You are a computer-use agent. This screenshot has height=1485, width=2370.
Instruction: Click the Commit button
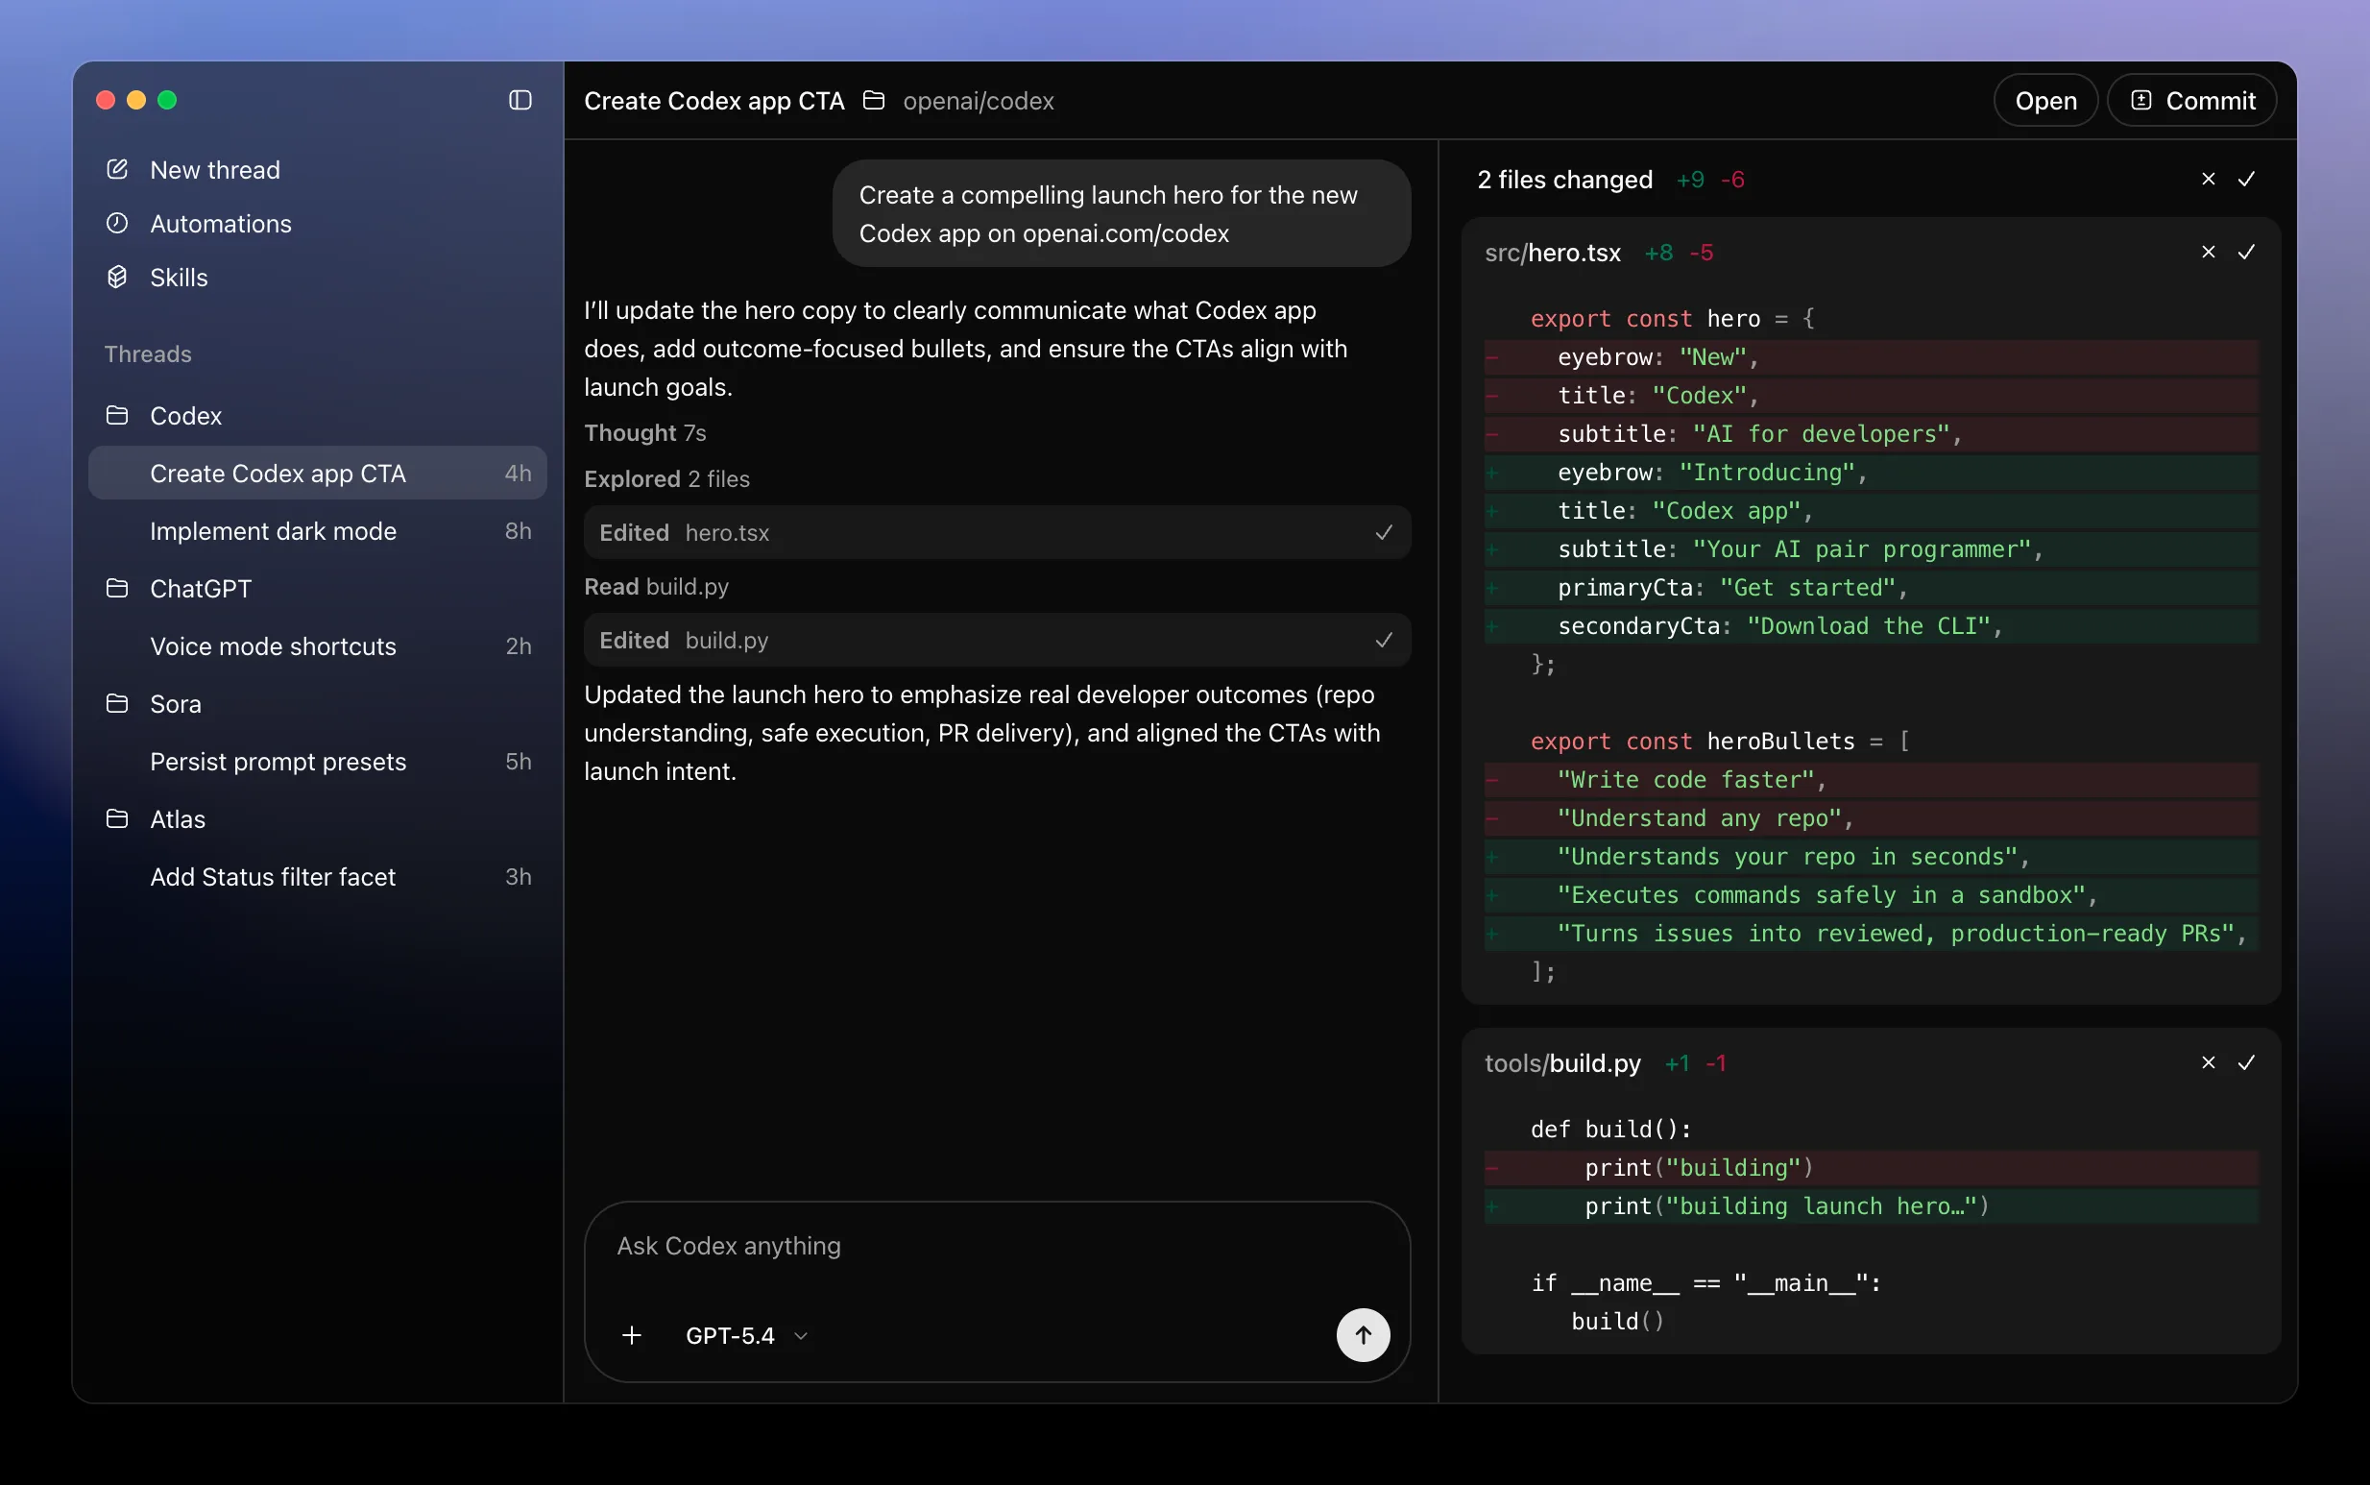tap(2191, 100)
